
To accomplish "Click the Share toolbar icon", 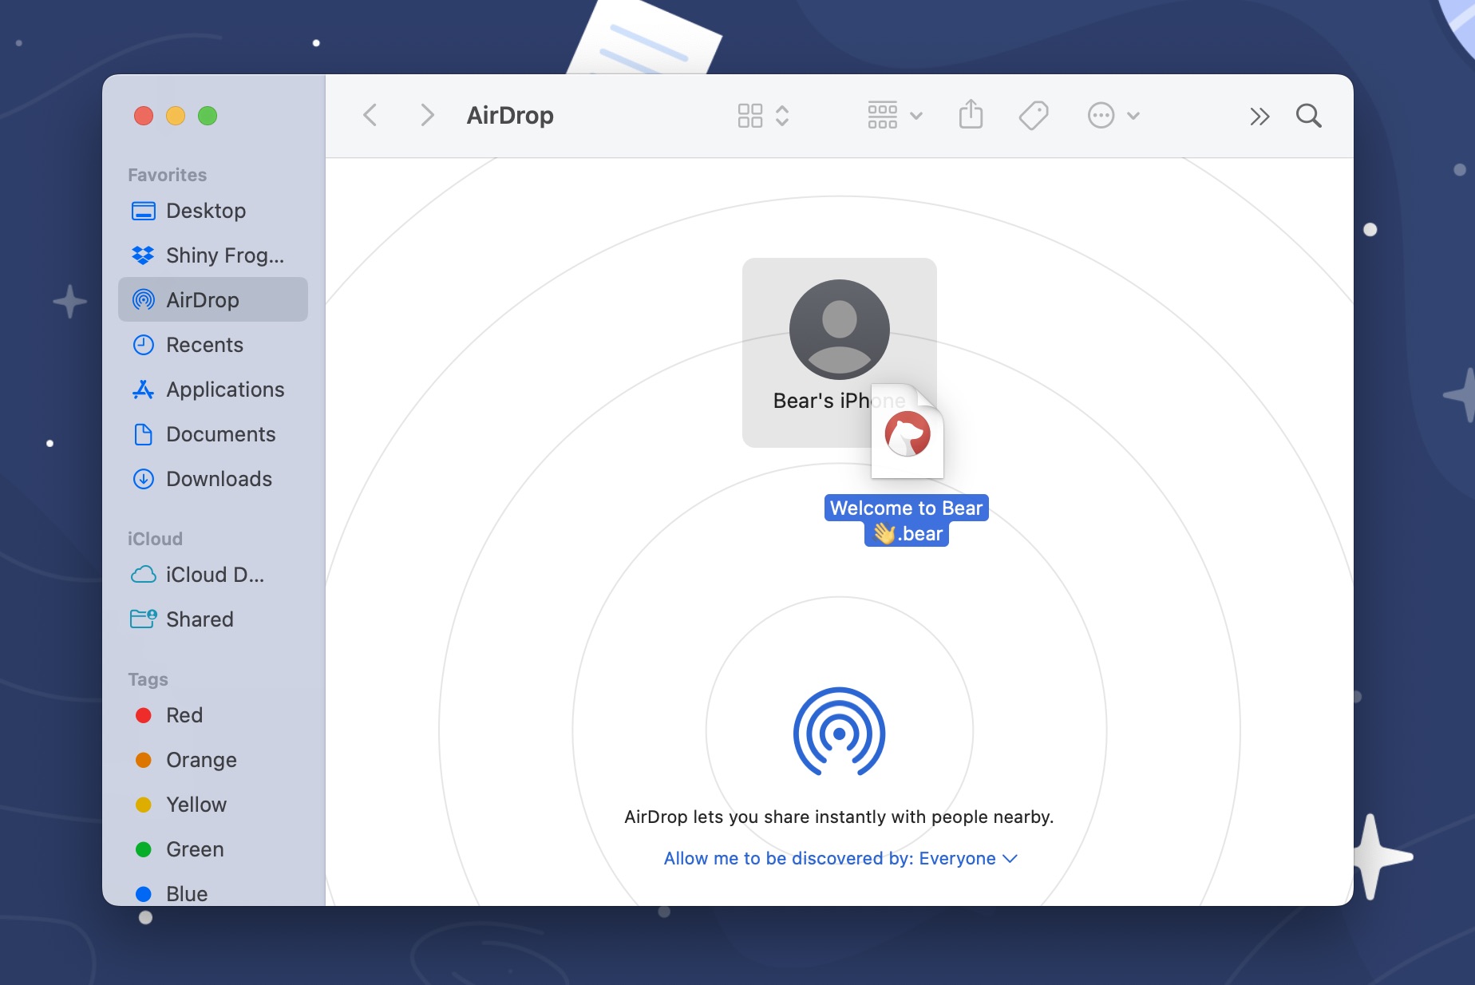I will tap(971, 115).
